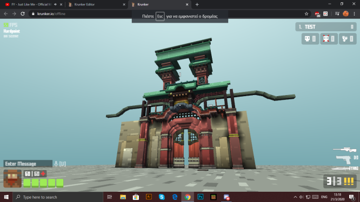The width and height of the screenshot is (360, 202).
Task: Go forward in browser history
Action: point(14,14)
